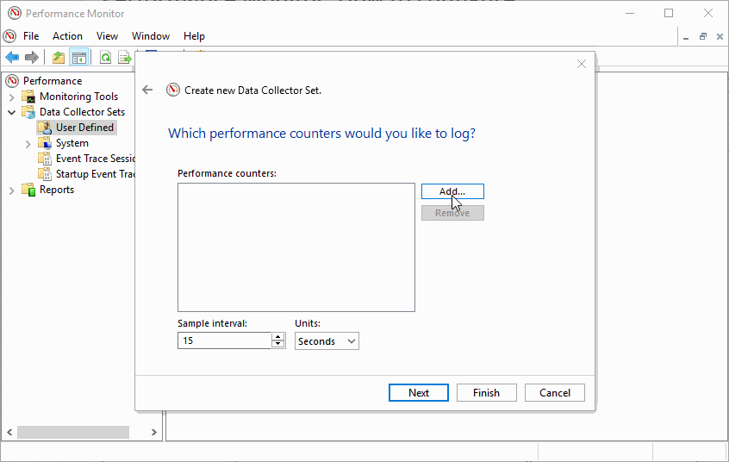This screenshot has width=729, height=462.
Task: Toggle Show/Hide Console Tree toolbar icon
Action: point(78,58)
